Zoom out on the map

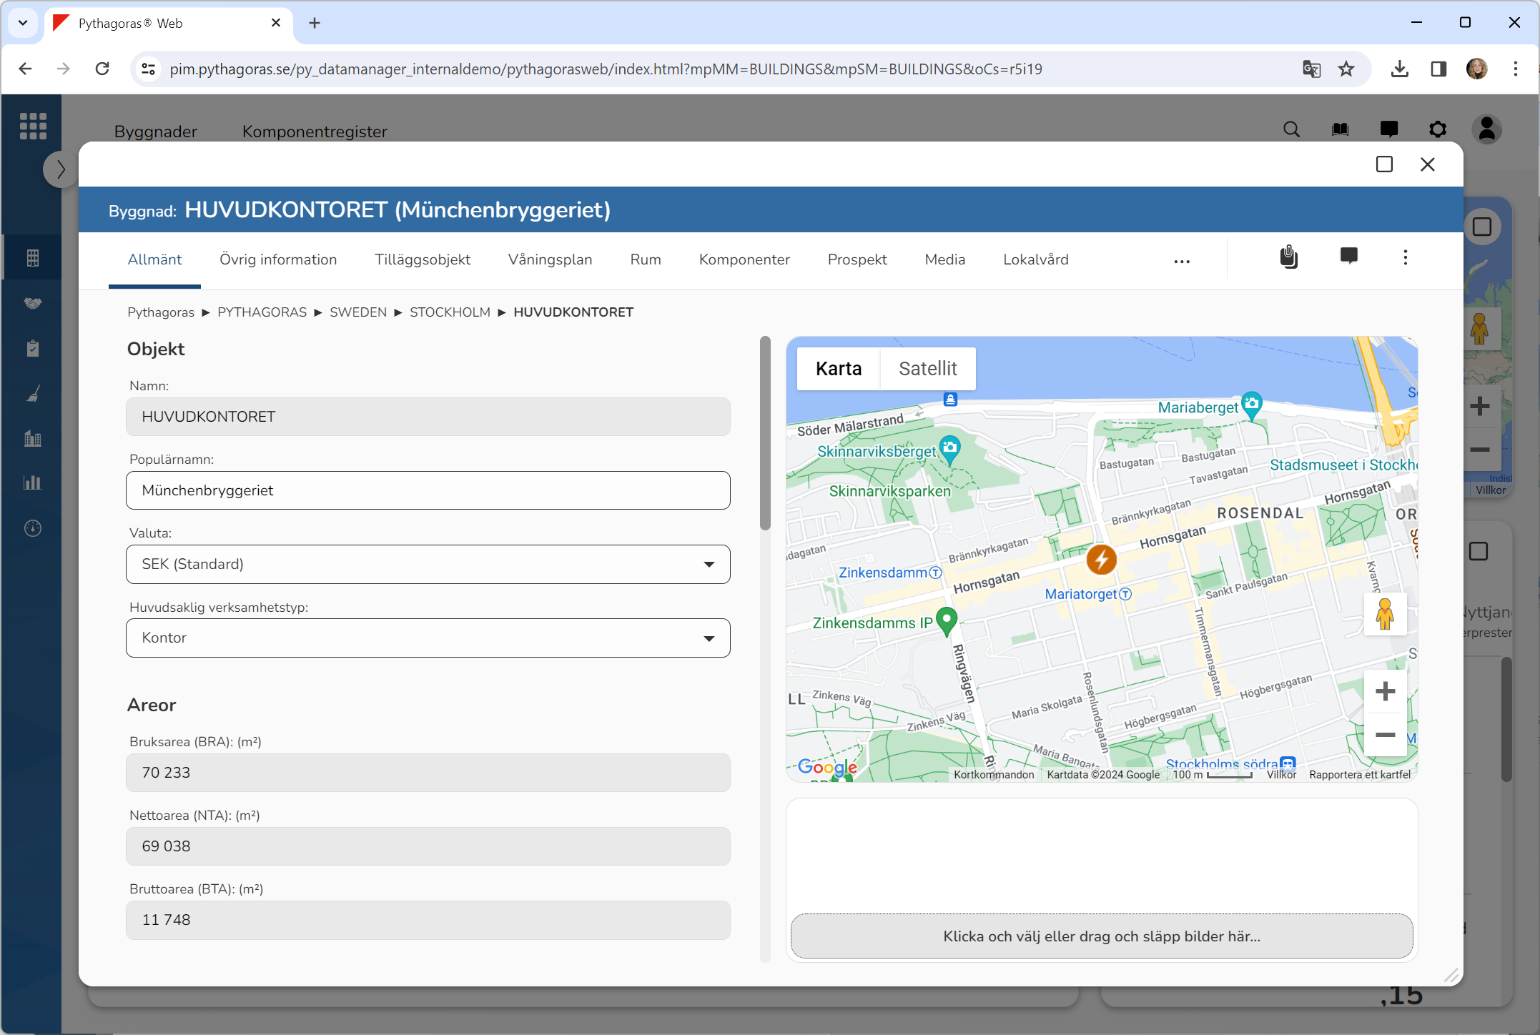[1385, 735]
